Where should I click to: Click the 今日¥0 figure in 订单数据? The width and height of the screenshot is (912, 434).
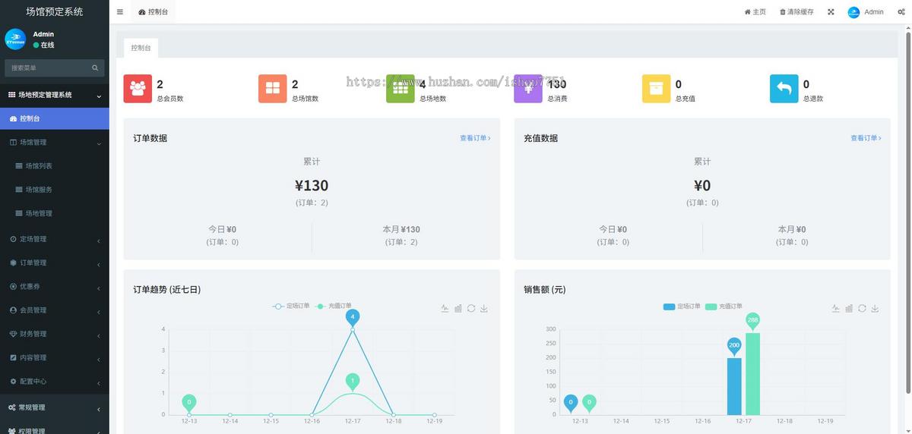[222, 229]
